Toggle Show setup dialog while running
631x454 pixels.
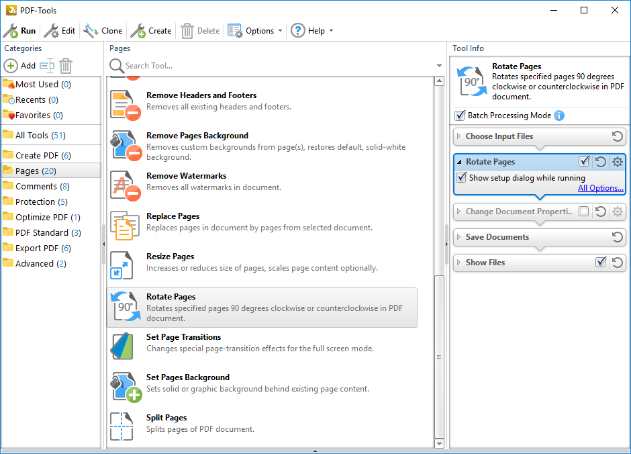tap(462, 177)
